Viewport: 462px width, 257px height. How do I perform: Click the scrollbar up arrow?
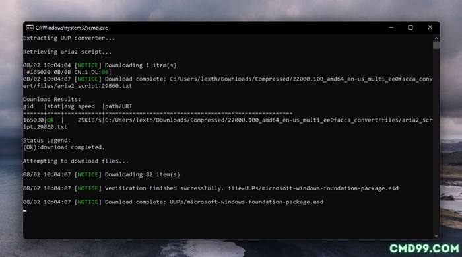436,38
